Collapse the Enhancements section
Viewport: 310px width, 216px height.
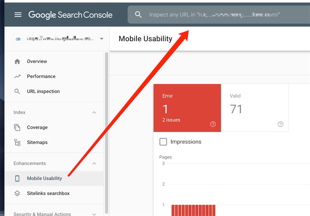[x=94, y=163]
